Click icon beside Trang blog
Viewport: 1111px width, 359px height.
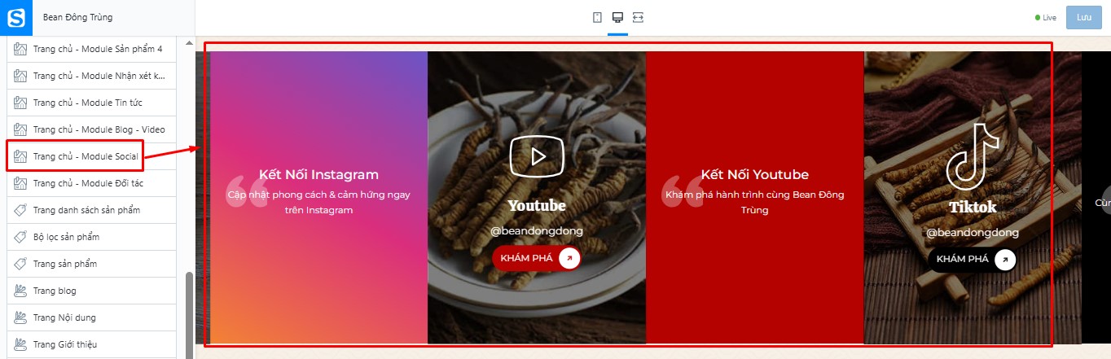tap(21, 291)
